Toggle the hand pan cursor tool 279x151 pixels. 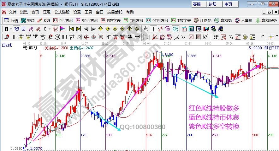pos(146,29)
